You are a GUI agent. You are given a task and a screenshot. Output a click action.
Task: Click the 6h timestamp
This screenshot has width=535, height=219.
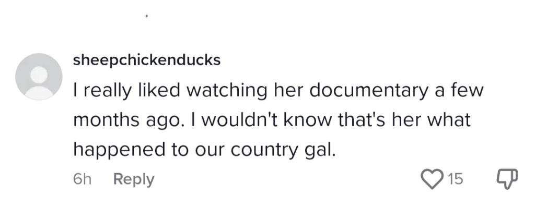(x=83, y=179)
